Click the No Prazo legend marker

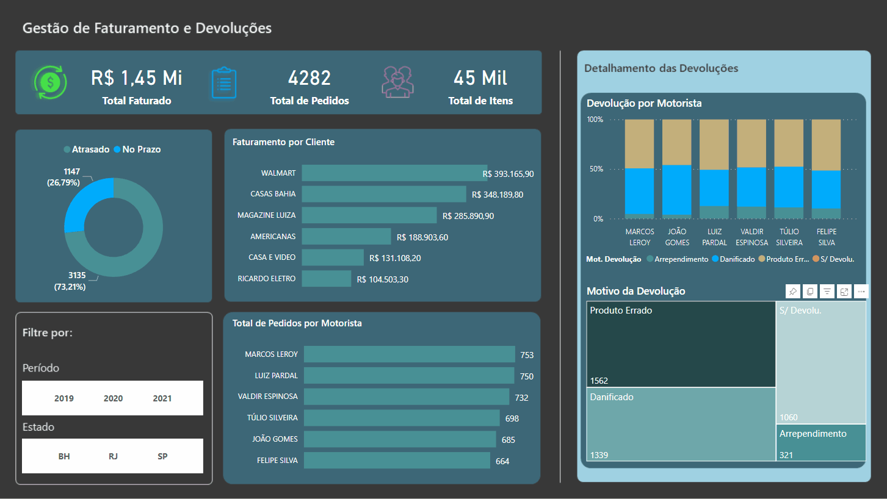click(x=117, y=149)
